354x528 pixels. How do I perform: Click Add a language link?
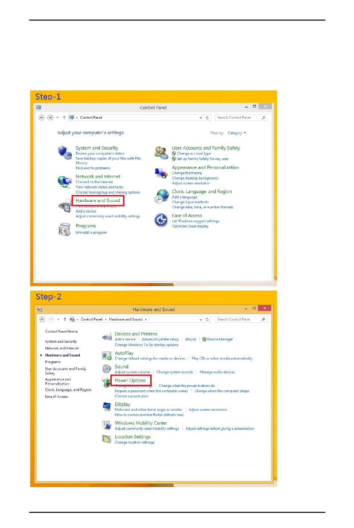[x=185, y=197]
